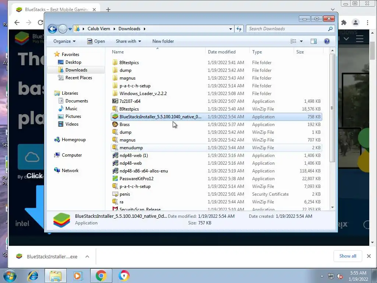Image resolution: width=377 pixels, height=283 pixels.
Task: Open a new Chrome tab
Action: 108,9
